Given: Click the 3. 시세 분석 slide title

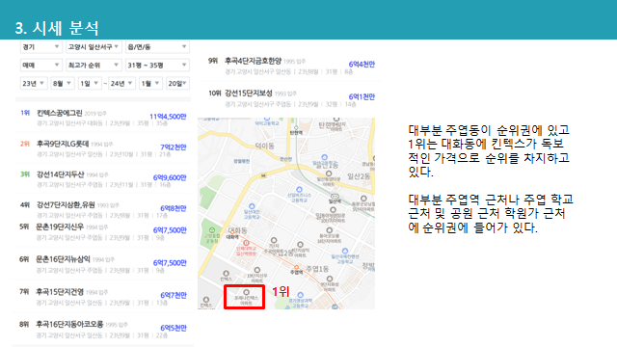Looking at the screenshot, I should [x=57, y=28].
